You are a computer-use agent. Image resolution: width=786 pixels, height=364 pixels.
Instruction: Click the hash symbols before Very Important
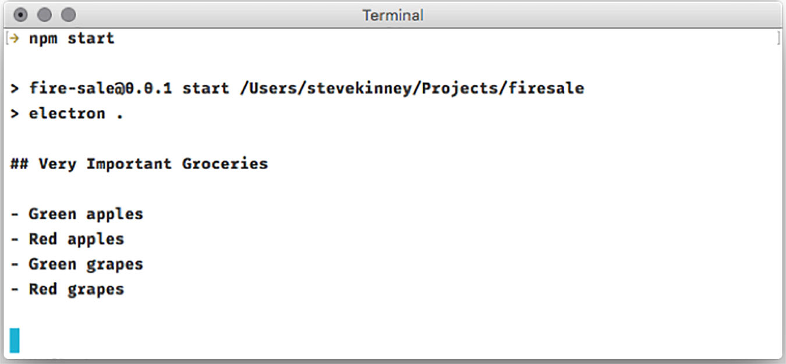pos(20,164)
